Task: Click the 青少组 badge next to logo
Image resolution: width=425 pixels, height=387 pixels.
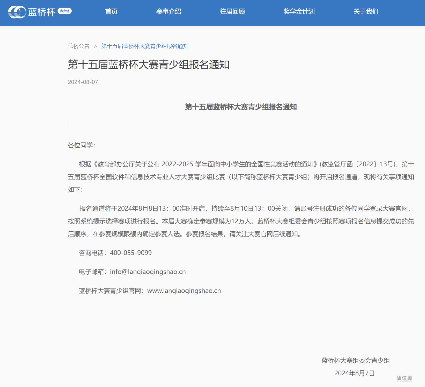Action: (x=64, y=11)
